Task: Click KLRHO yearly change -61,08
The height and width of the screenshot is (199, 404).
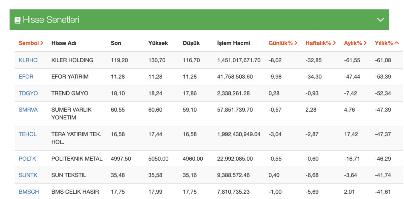Action: (383, 60)
